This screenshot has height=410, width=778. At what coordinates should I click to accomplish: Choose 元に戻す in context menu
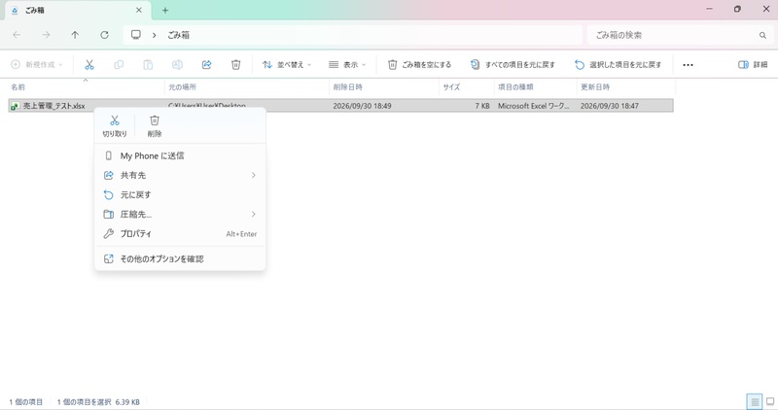180,195
